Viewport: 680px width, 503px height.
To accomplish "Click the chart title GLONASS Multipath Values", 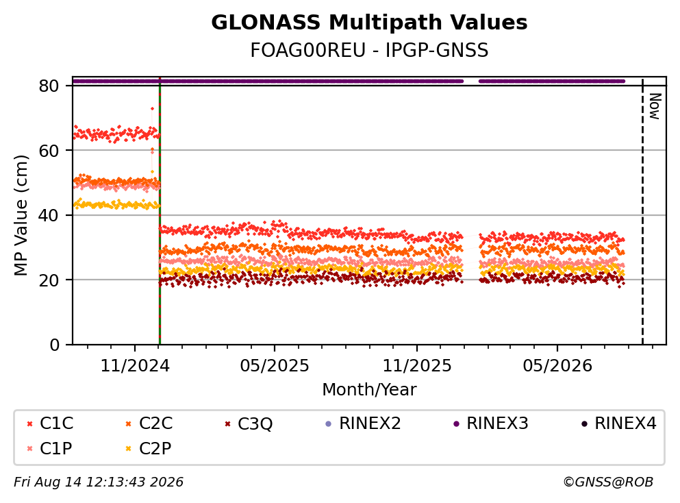I will (369, 23).
